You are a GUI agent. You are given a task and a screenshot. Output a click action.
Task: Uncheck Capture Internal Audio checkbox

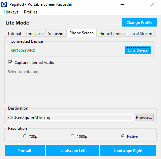(x=10, y=62)
